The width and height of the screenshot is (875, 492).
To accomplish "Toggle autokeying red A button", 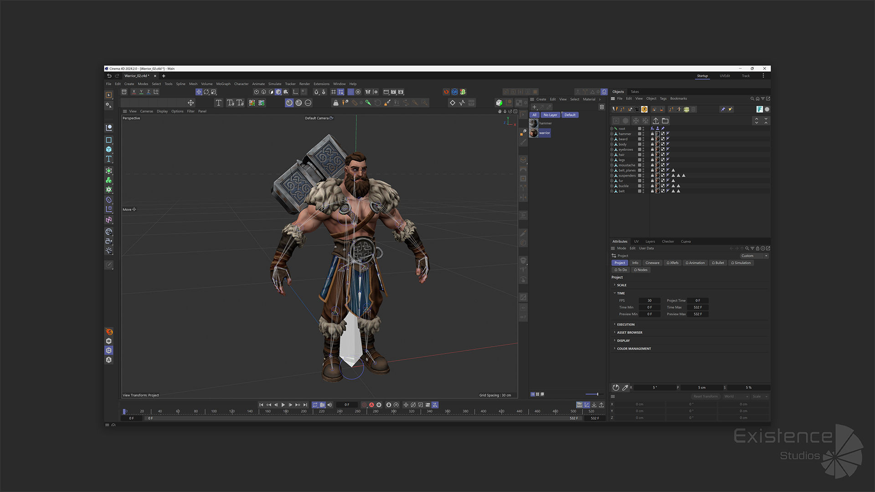I will tap(371, 405).
